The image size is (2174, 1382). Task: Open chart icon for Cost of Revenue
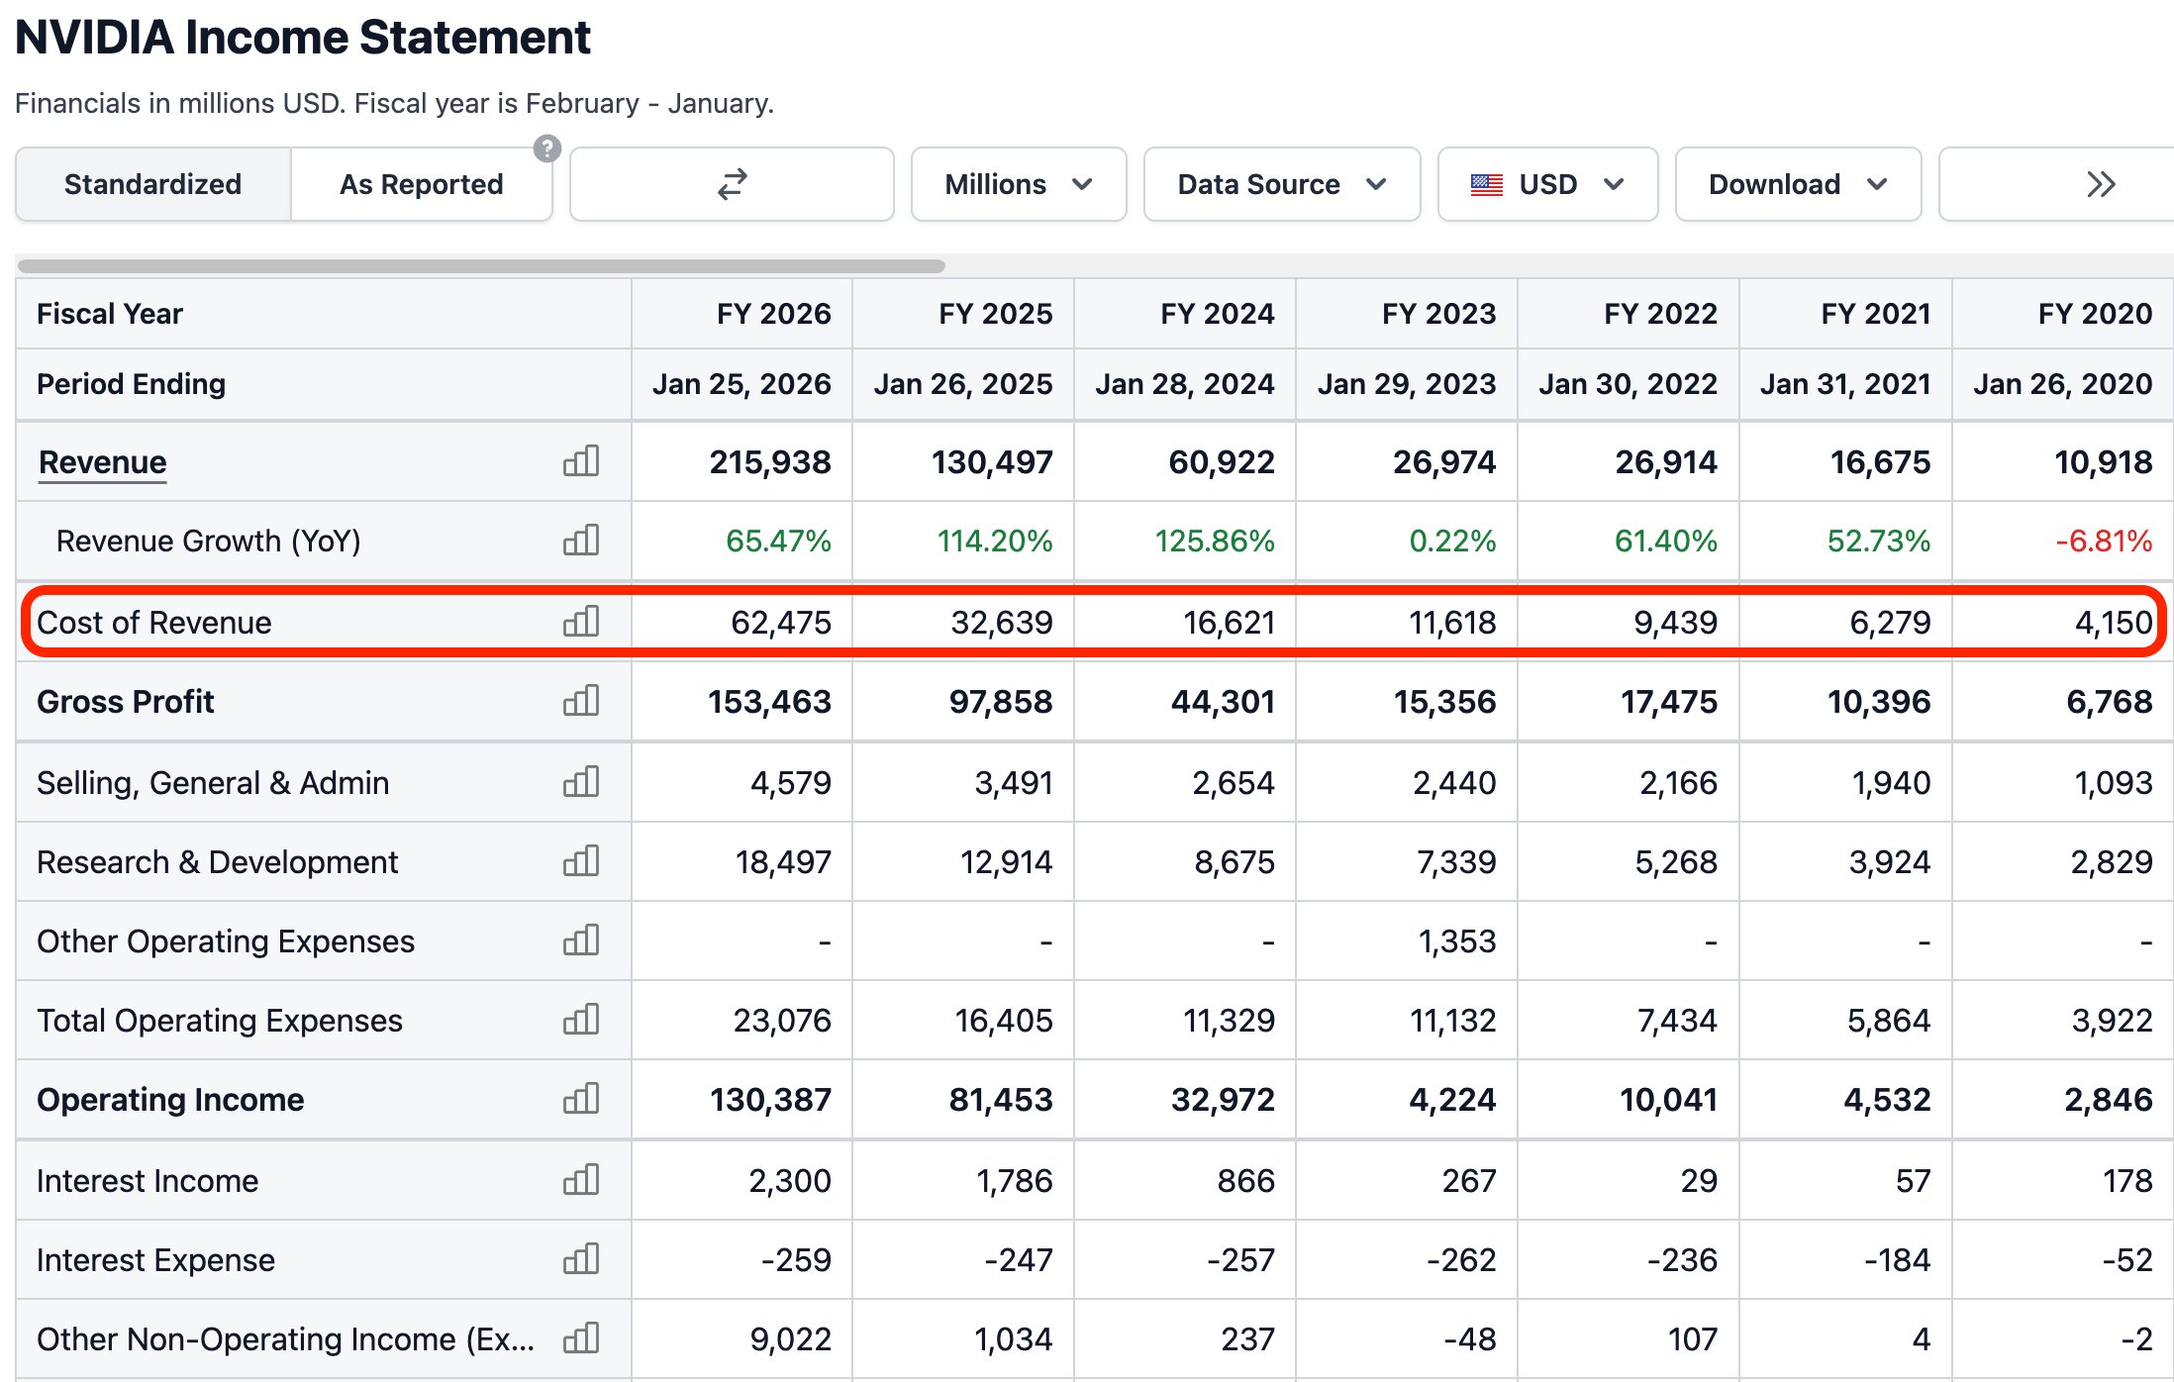pos(581,622)
